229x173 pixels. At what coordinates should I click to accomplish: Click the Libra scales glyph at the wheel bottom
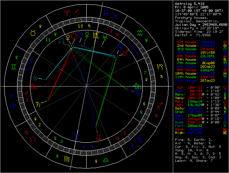105,160
